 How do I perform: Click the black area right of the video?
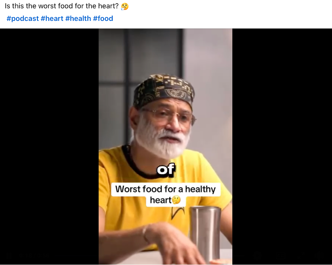pyautogui.click(x=282, y=142)
